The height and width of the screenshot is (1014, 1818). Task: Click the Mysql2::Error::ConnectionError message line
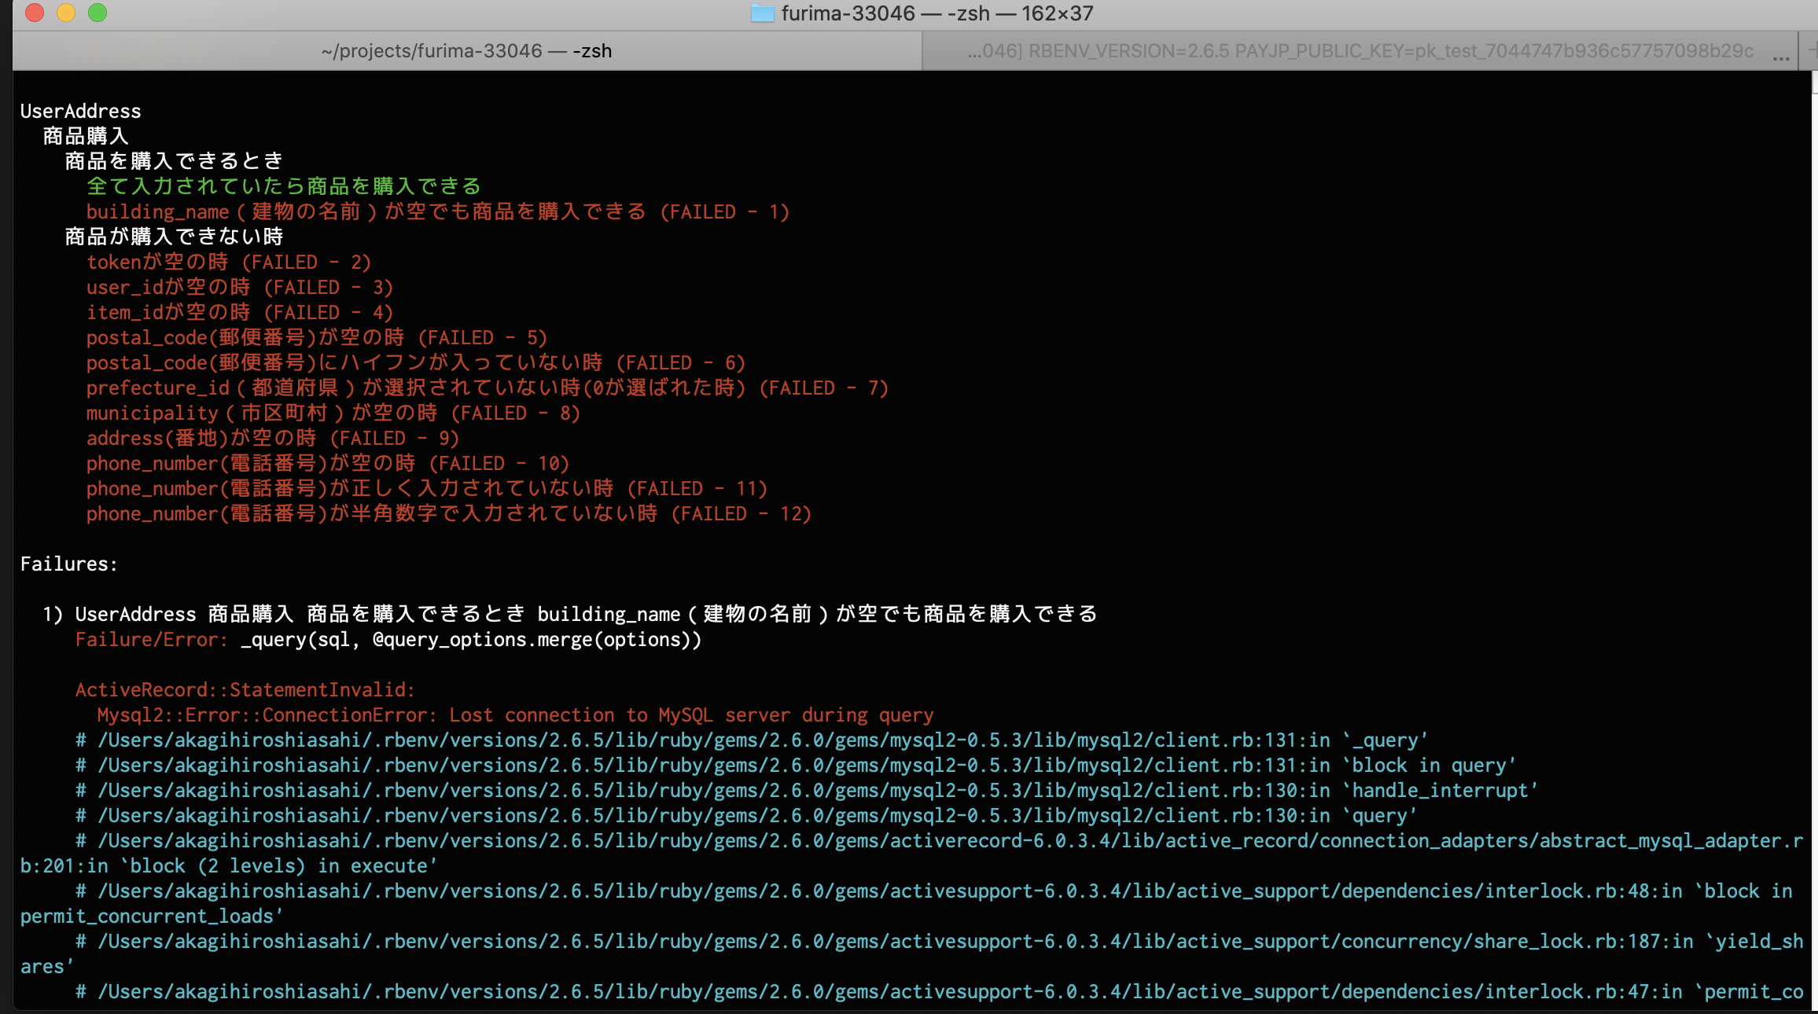tap(515, 715)
